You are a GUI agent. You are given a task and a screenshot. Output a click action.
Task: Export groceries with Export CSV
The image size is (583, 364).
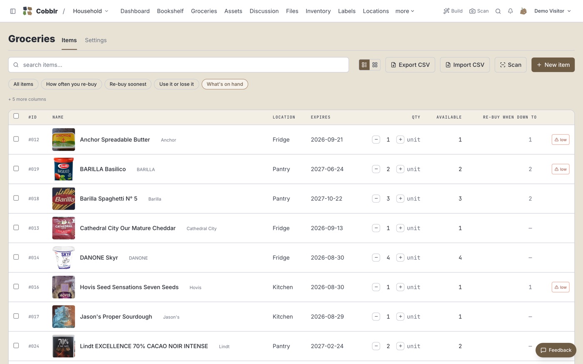[x=410, y=65]
